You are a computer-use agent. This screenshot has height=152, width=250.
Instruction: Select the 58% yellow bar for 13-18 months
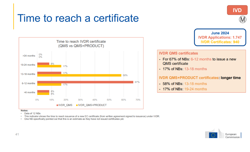click(x=79, y=75)
